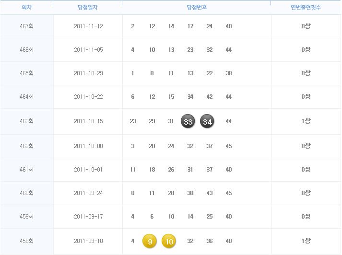342x255 pixels.
Task: Click 1쌍 in the 463회 row
Action: point(306,121)
